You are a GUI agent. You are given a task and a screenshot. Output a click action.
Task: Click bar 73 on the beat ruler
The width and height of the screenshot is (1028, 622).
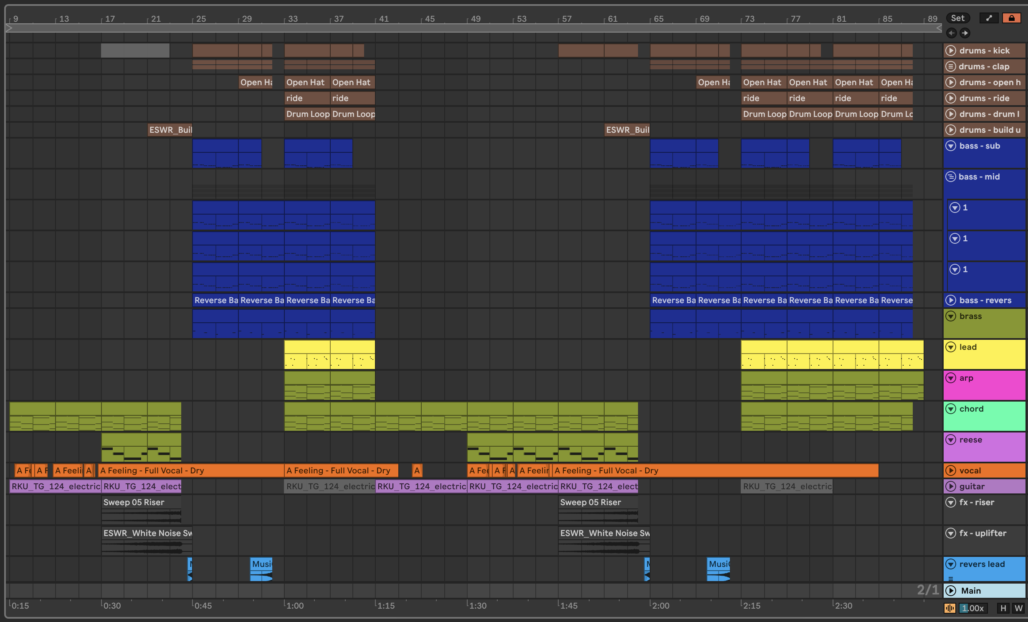(x=749, y=19)
